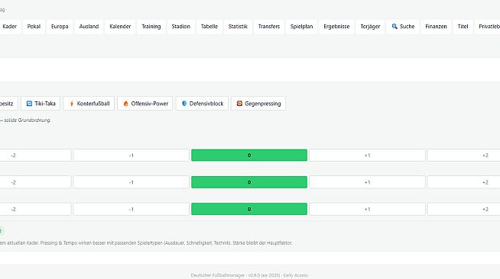The height and width of the screenshot is (279, 500).
Task: Click the Offensiv-Power flame icon
Action: [x=126, y=104]
